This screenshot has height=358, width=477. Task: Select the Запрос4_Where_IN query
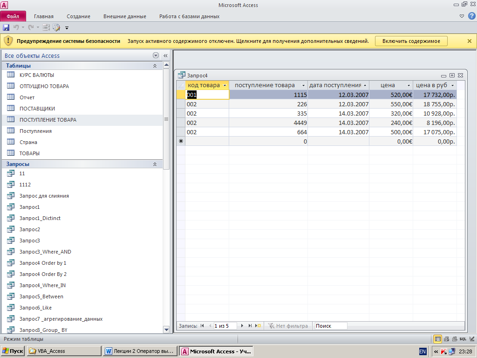(x=42, y=285)
